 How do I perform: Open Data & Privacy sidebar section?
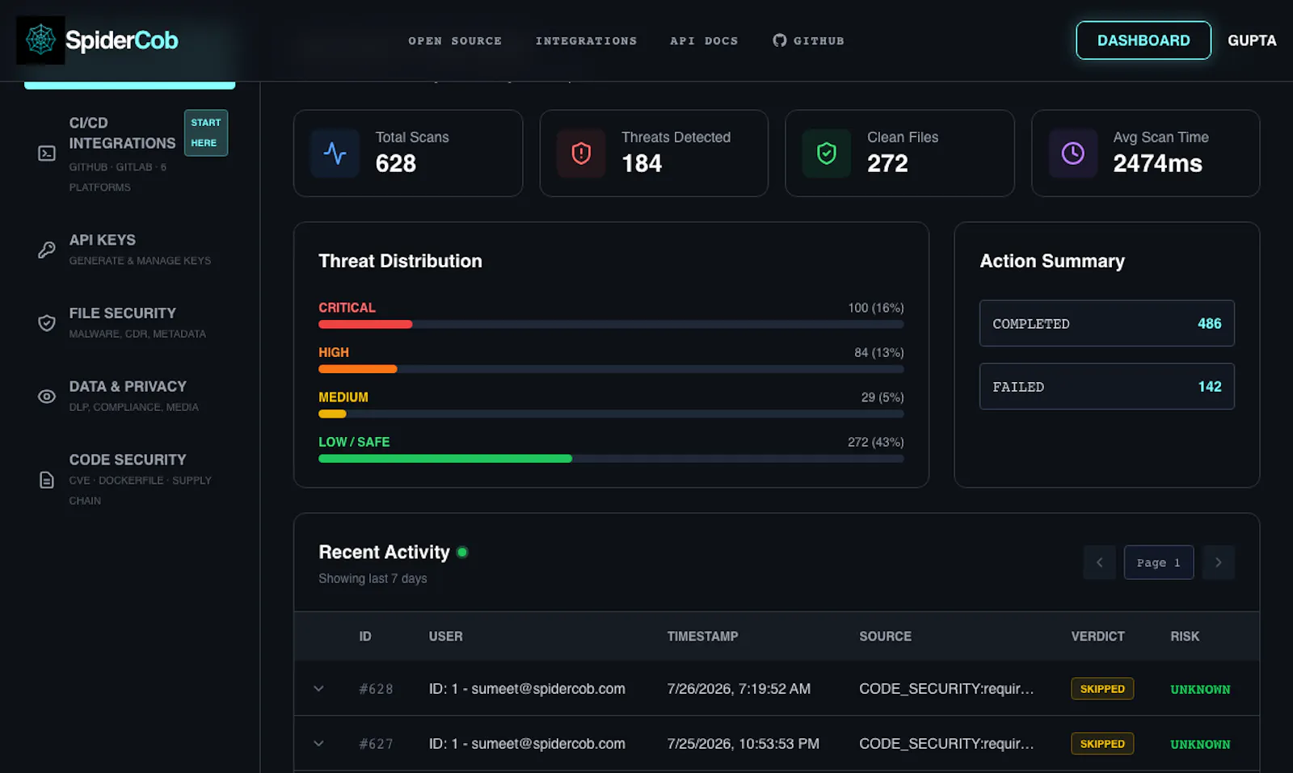(x=130, y=397)
